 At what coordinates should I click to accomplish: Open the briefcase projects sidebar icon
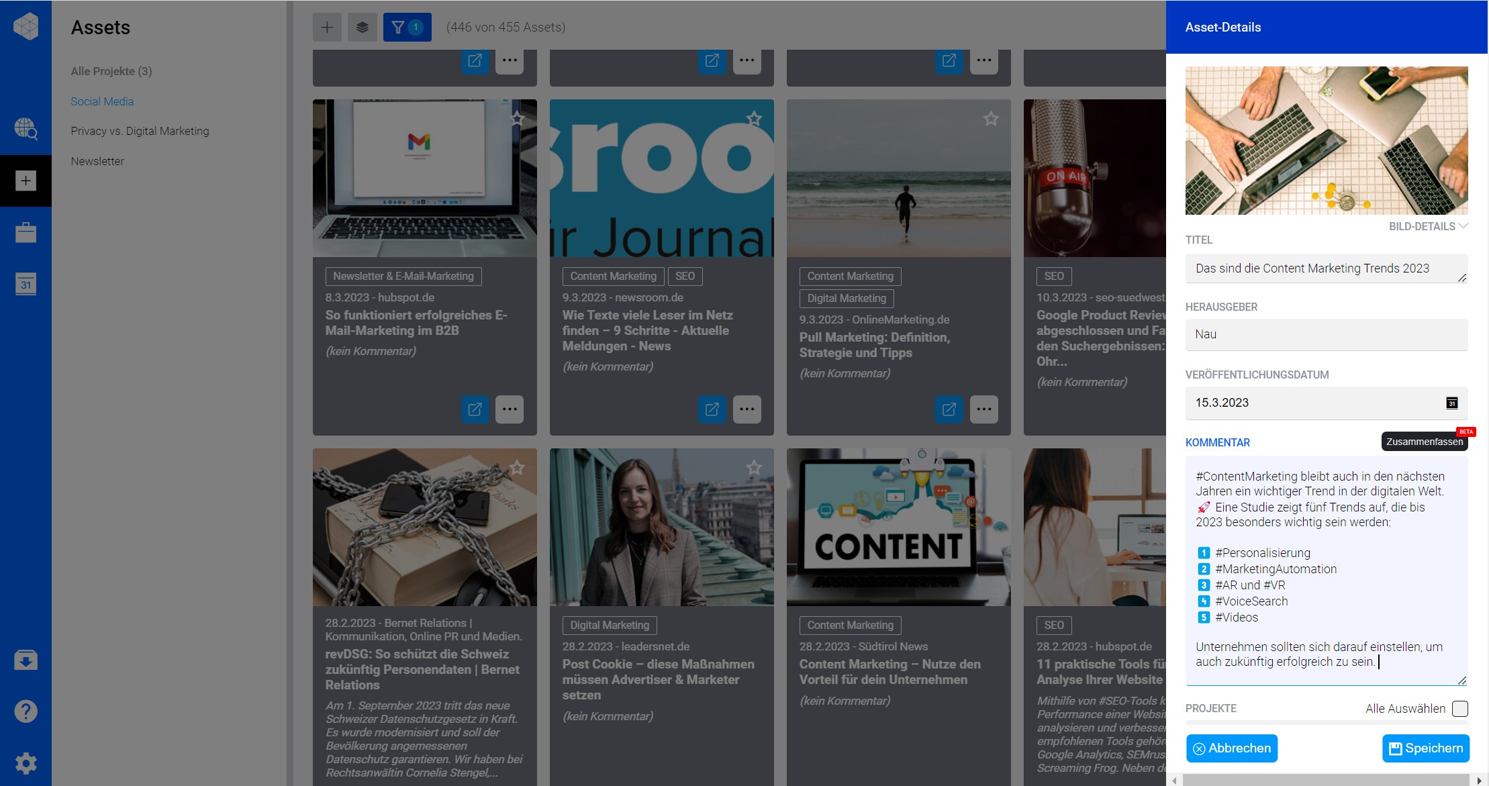pos(26,232)
